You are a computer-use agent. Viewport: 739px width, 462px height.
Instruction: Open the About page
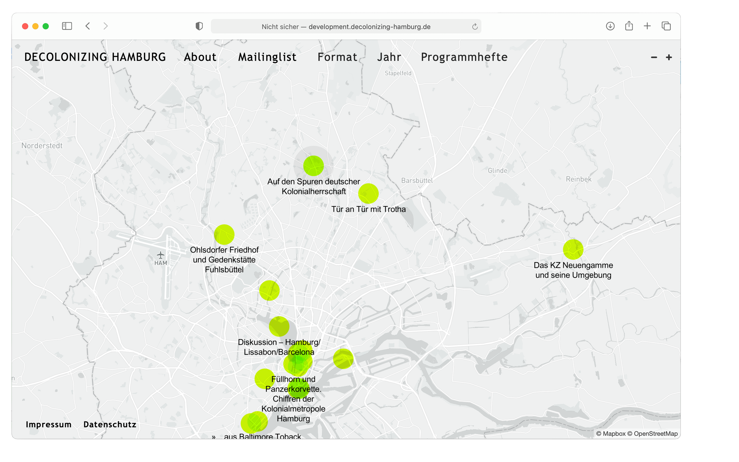coord(200,57)
